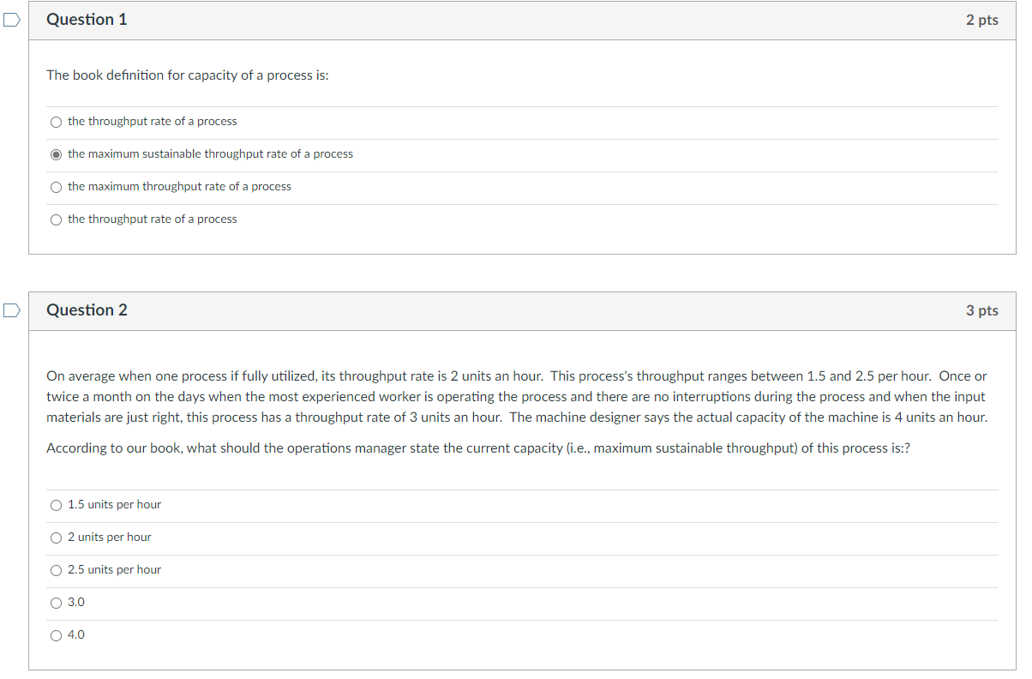
Task: Select the last throughput rate option in Question 1
Action: (56, 219)
